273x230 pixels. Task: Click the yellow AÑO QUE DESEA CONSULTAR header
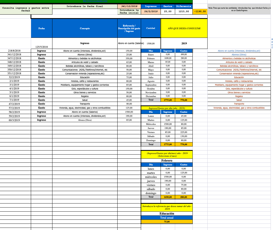[x=184, y=28]
